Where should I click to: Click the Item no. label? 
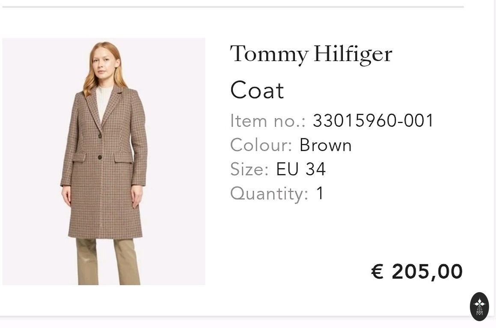[267, 121]
